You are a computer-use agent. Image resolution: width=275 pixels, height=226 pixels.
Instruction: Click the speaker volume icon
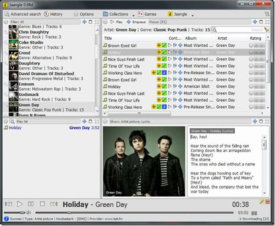(x=29, y=213)
